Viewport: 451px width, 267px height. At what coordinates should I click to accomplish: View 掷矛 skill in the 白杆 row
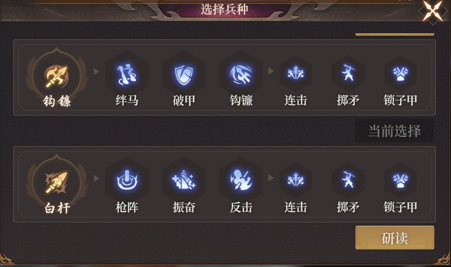[348, 181]
